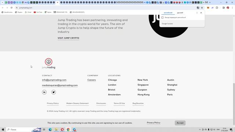Screen dimensions: 235x132
Task: Open Jump Trading's Twitter page icon
Action: pos(54,92)
